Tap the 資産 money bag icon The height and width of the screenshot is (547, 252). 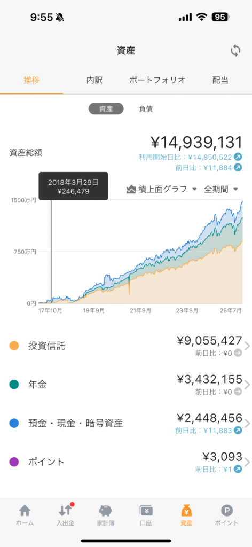(186, 510)
